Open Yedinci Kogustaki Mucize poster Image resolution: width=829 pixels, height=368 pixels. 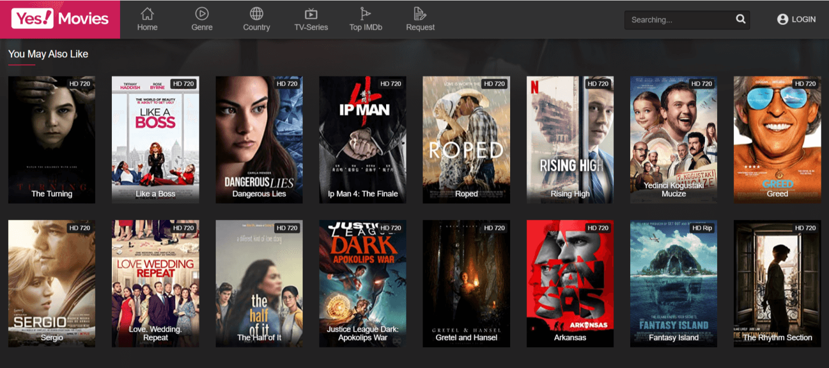(x=674, y=139)
